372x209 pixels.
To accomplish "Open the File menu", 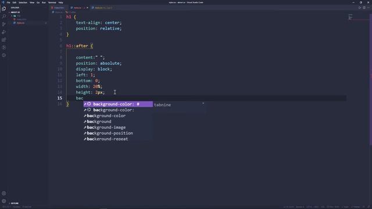I will pyautogui.click(x=9, y=2).
